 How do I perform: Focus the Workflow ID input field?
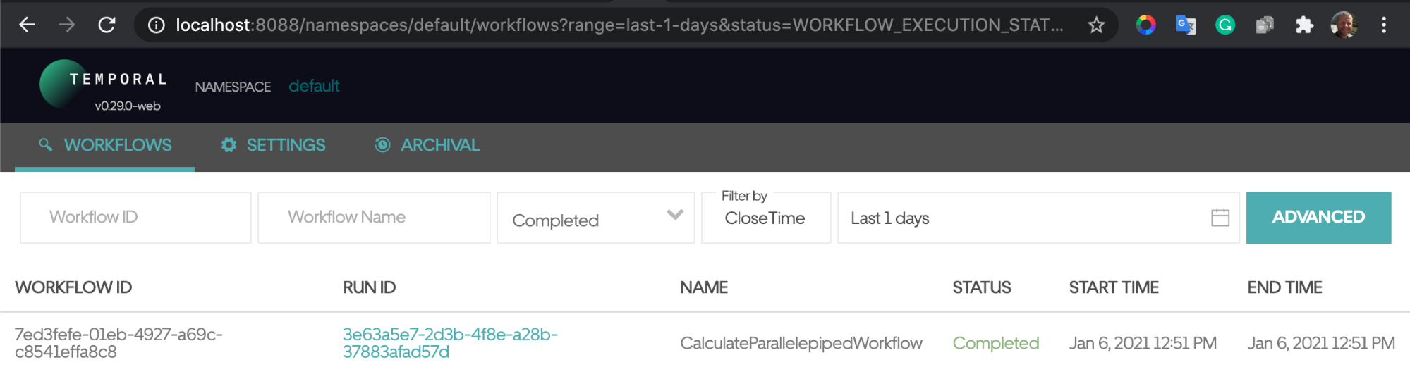coord(135,218)
